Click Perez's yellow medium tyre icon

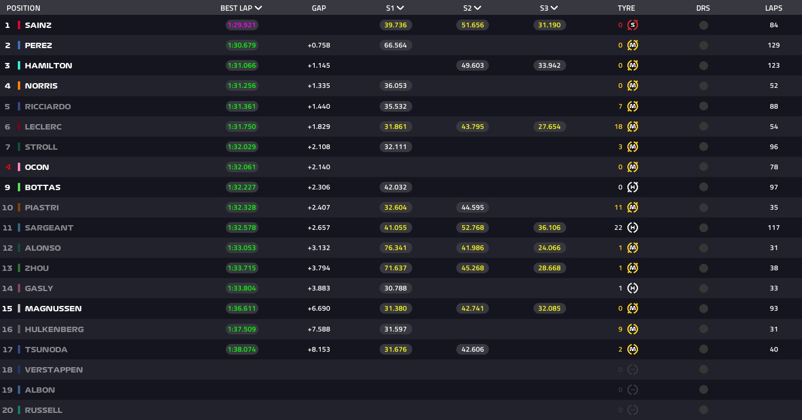(x=633, y=45)
